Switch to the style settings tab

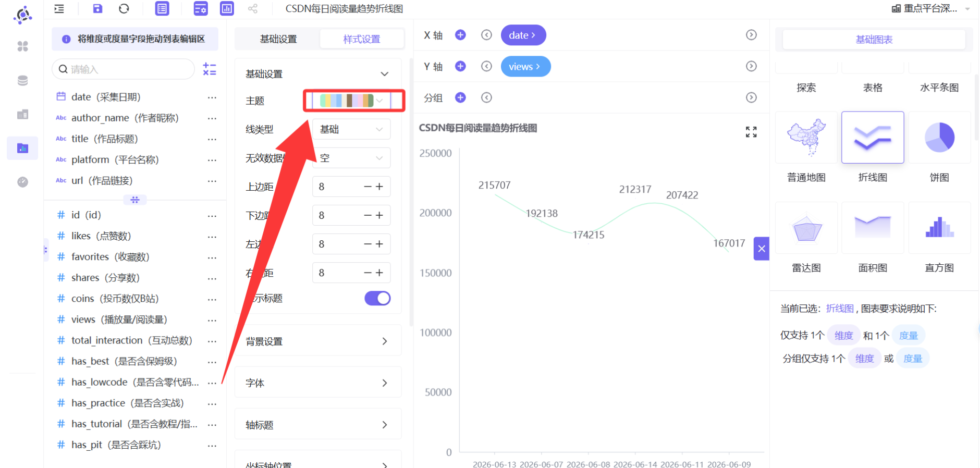coord(362,39)
